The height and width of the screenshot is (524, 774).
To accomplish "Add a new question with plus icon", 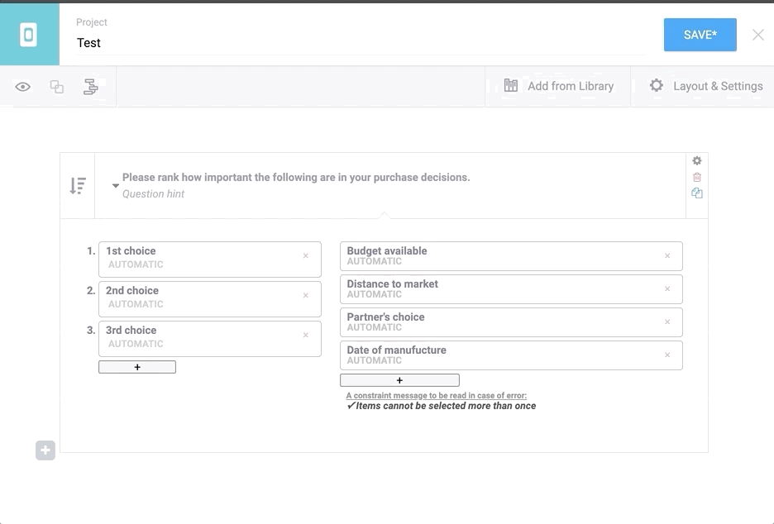I will click(45, 450).
